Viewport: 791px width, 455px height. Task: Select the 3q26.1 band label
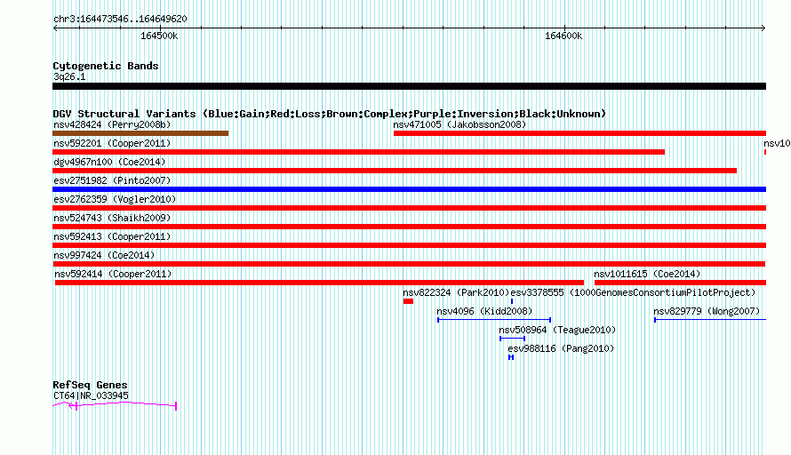[69, 76]
